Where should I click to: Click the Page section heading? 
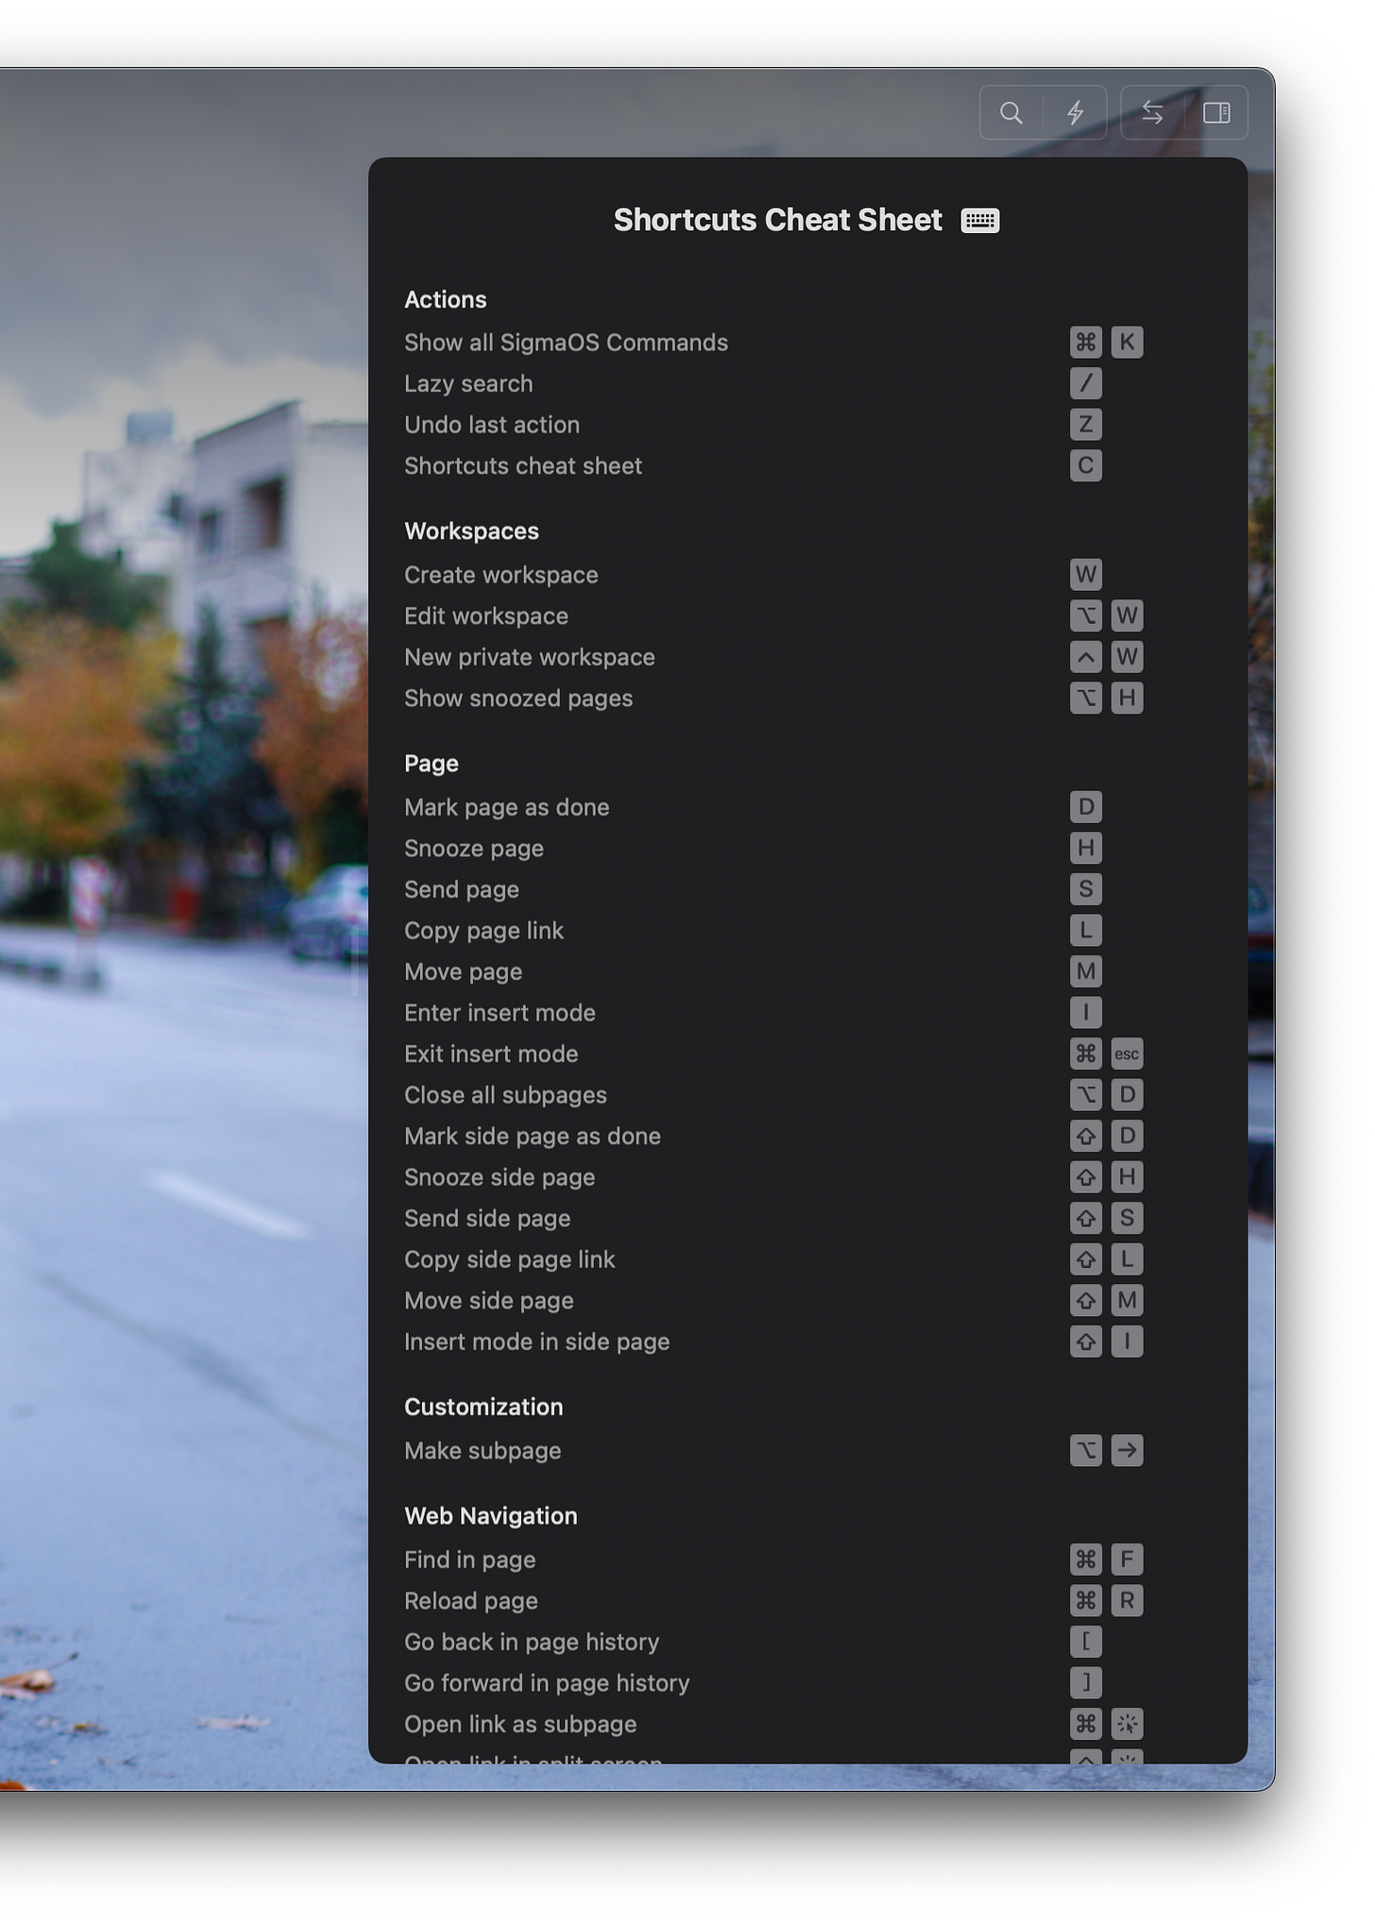tap(432, 764)
